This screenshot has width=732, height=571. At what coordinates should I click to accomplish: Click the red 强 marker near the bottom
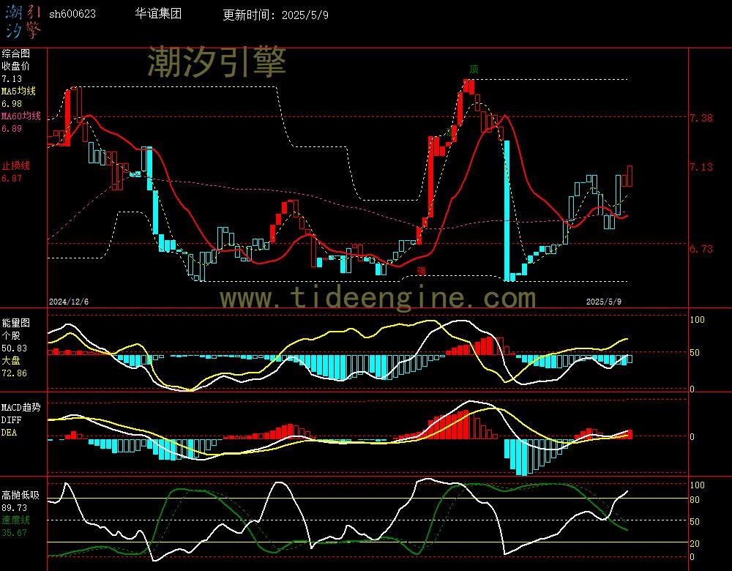click(x=422, y=271)
